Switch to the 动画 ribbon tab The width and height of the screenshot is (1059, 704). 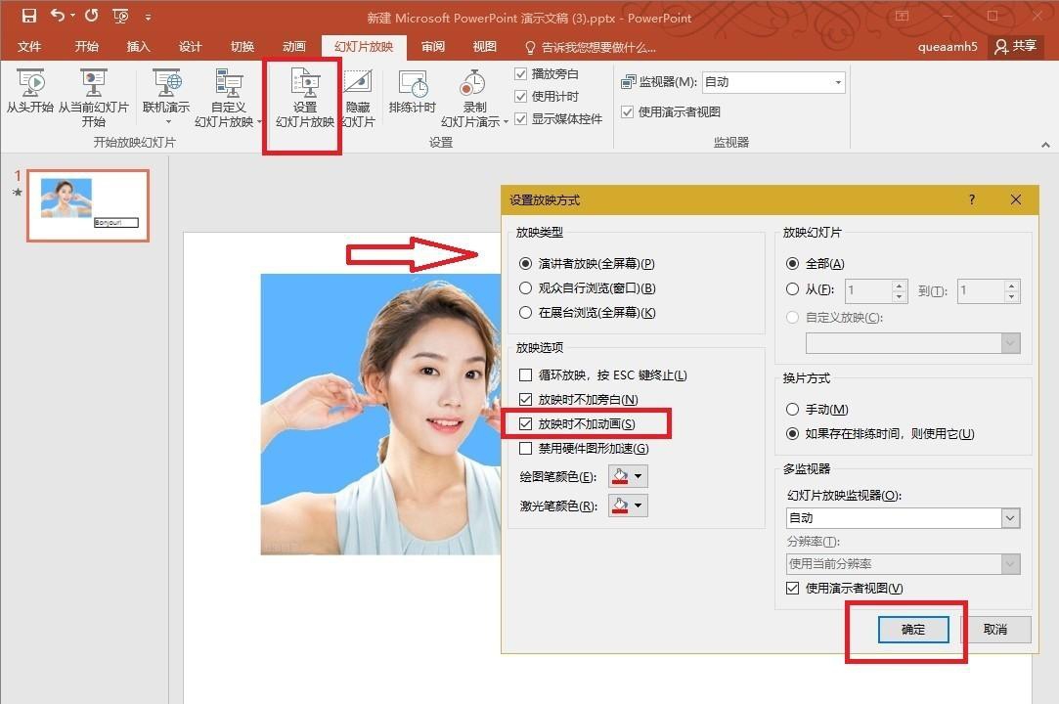pos(293,46)
